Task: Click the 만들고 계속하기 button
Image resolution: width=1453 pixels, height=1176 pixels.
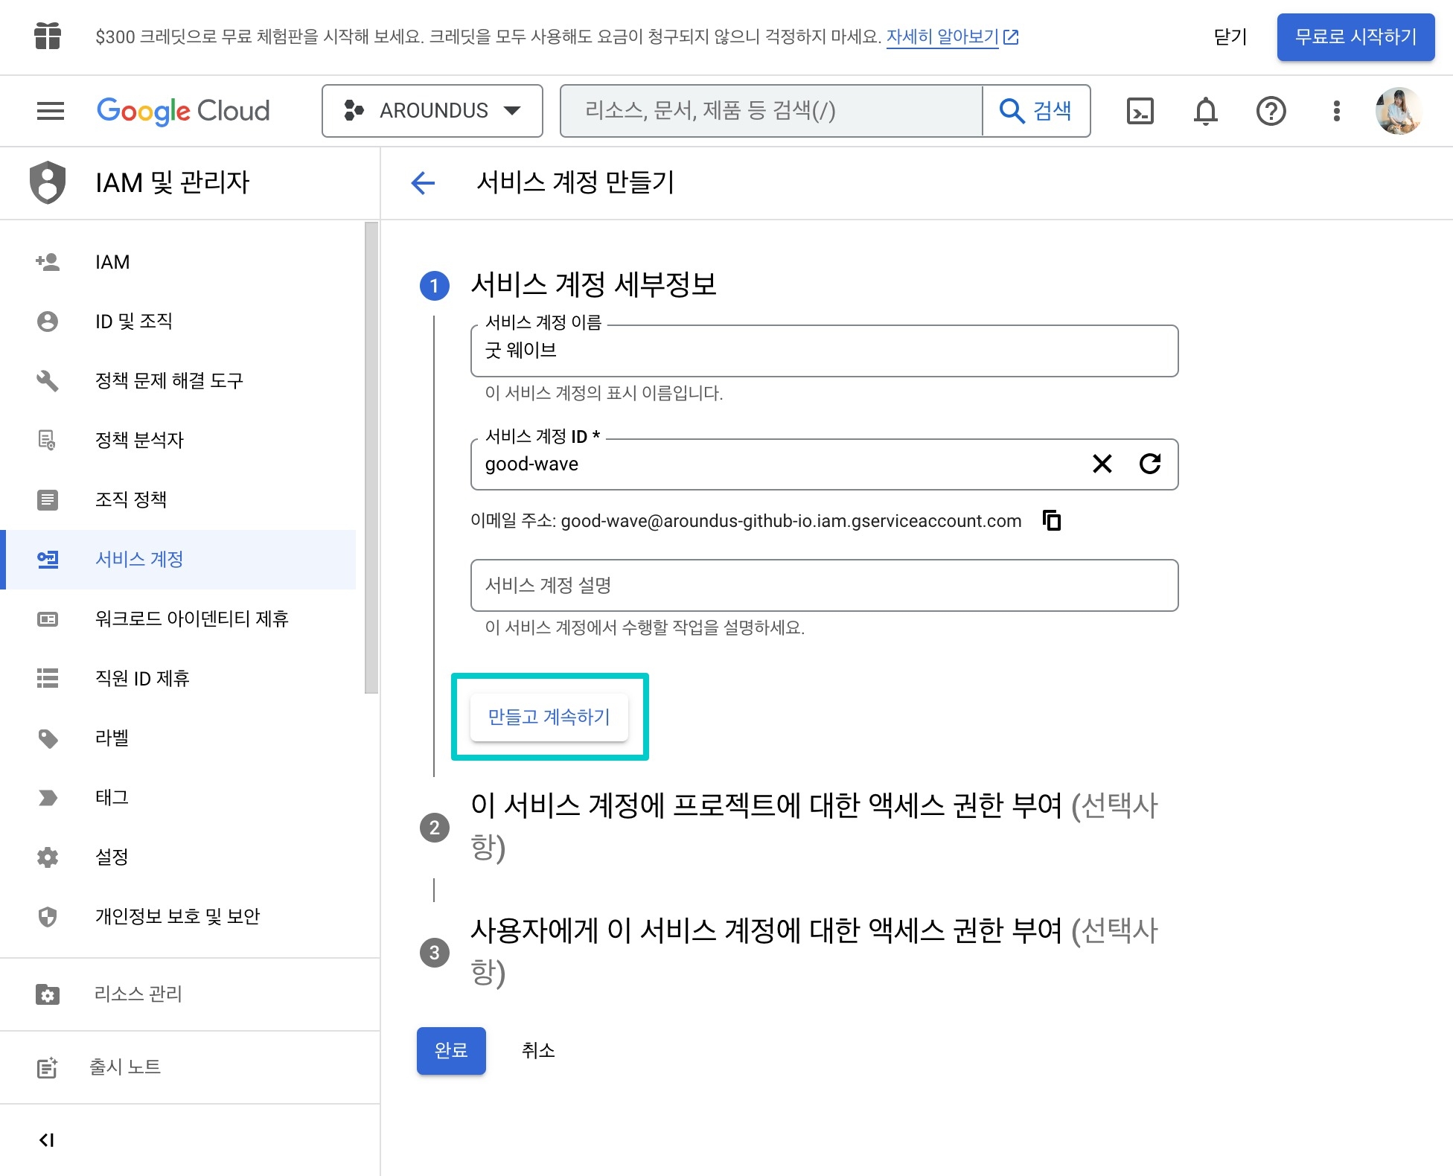Action: (x=549, y=717)
